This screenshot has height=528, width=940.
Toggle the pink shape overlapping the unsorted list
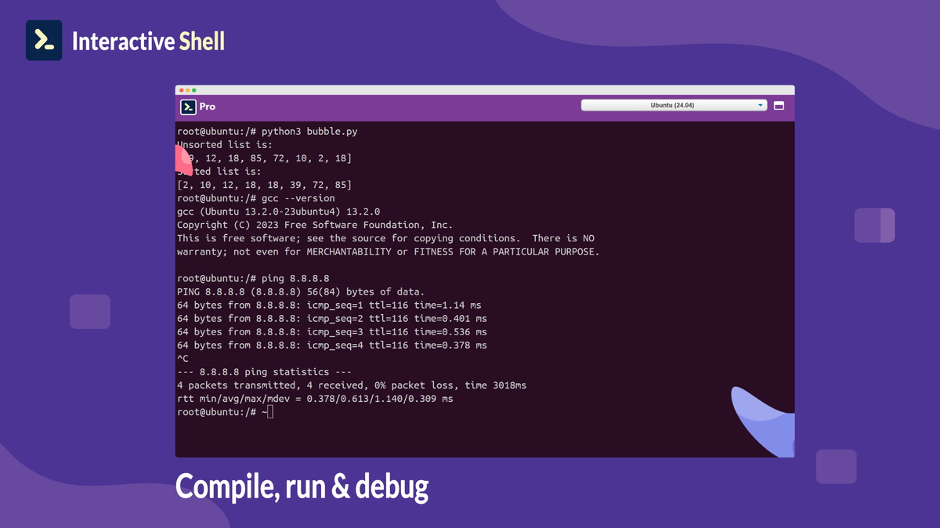(181, 159)
